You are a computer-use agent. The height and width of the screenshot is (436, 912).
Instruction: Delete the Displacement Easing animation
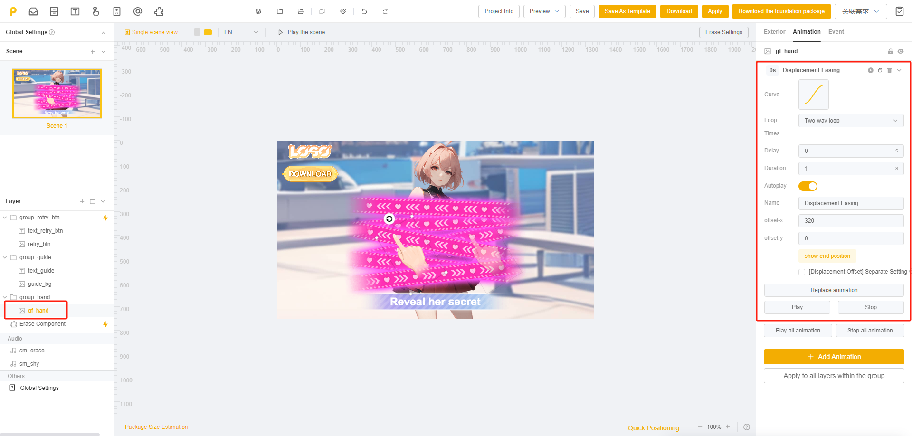coord(890,70)
